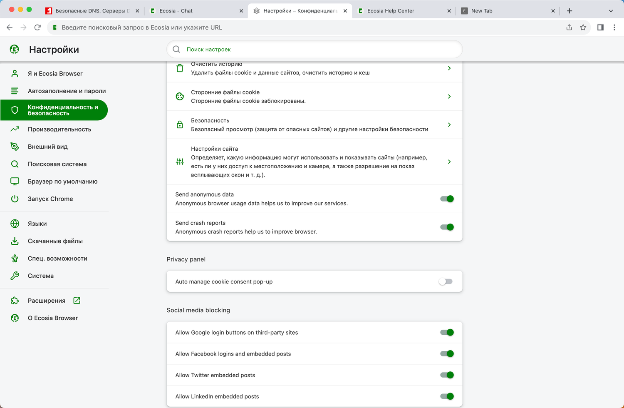
Task: Open the О Ecosia Browser page
Action: click(x=53, y=318)
